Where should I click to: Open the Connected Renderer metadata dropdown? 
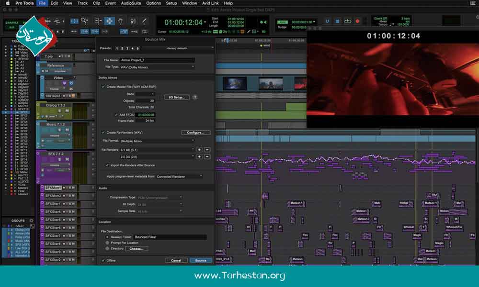[x=179, y=177]
